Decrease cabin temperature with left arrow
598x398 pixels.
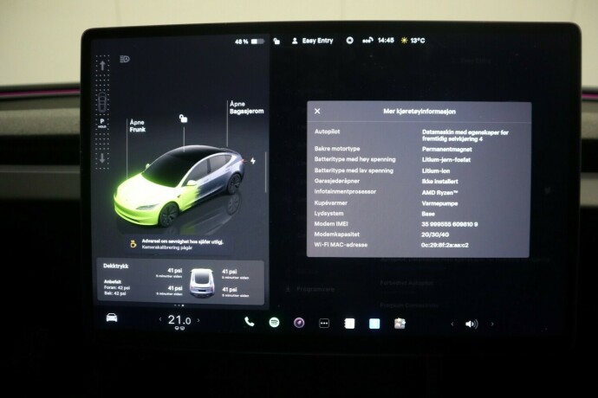160,319
